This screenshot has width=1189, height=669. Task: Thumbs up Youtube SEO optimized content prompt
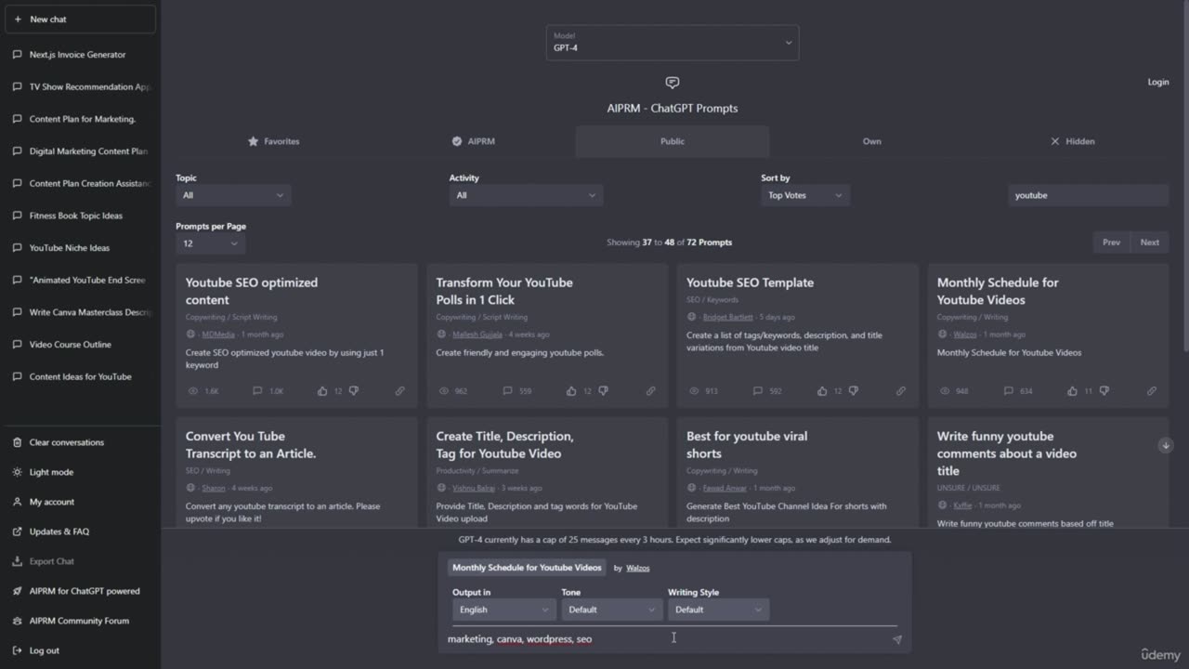click(322, 391)
